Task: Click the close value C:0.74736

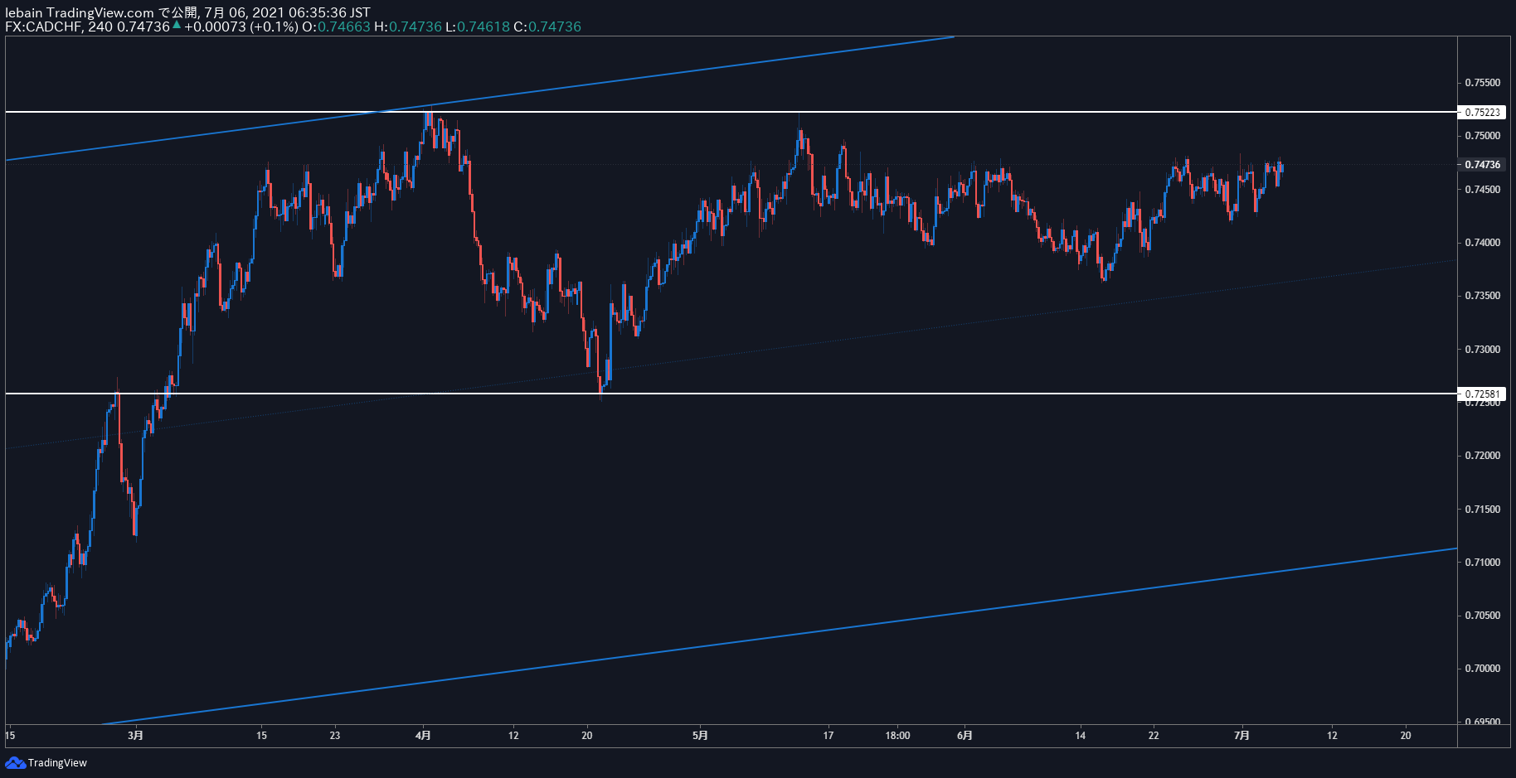Action: (x=547, y=27)
